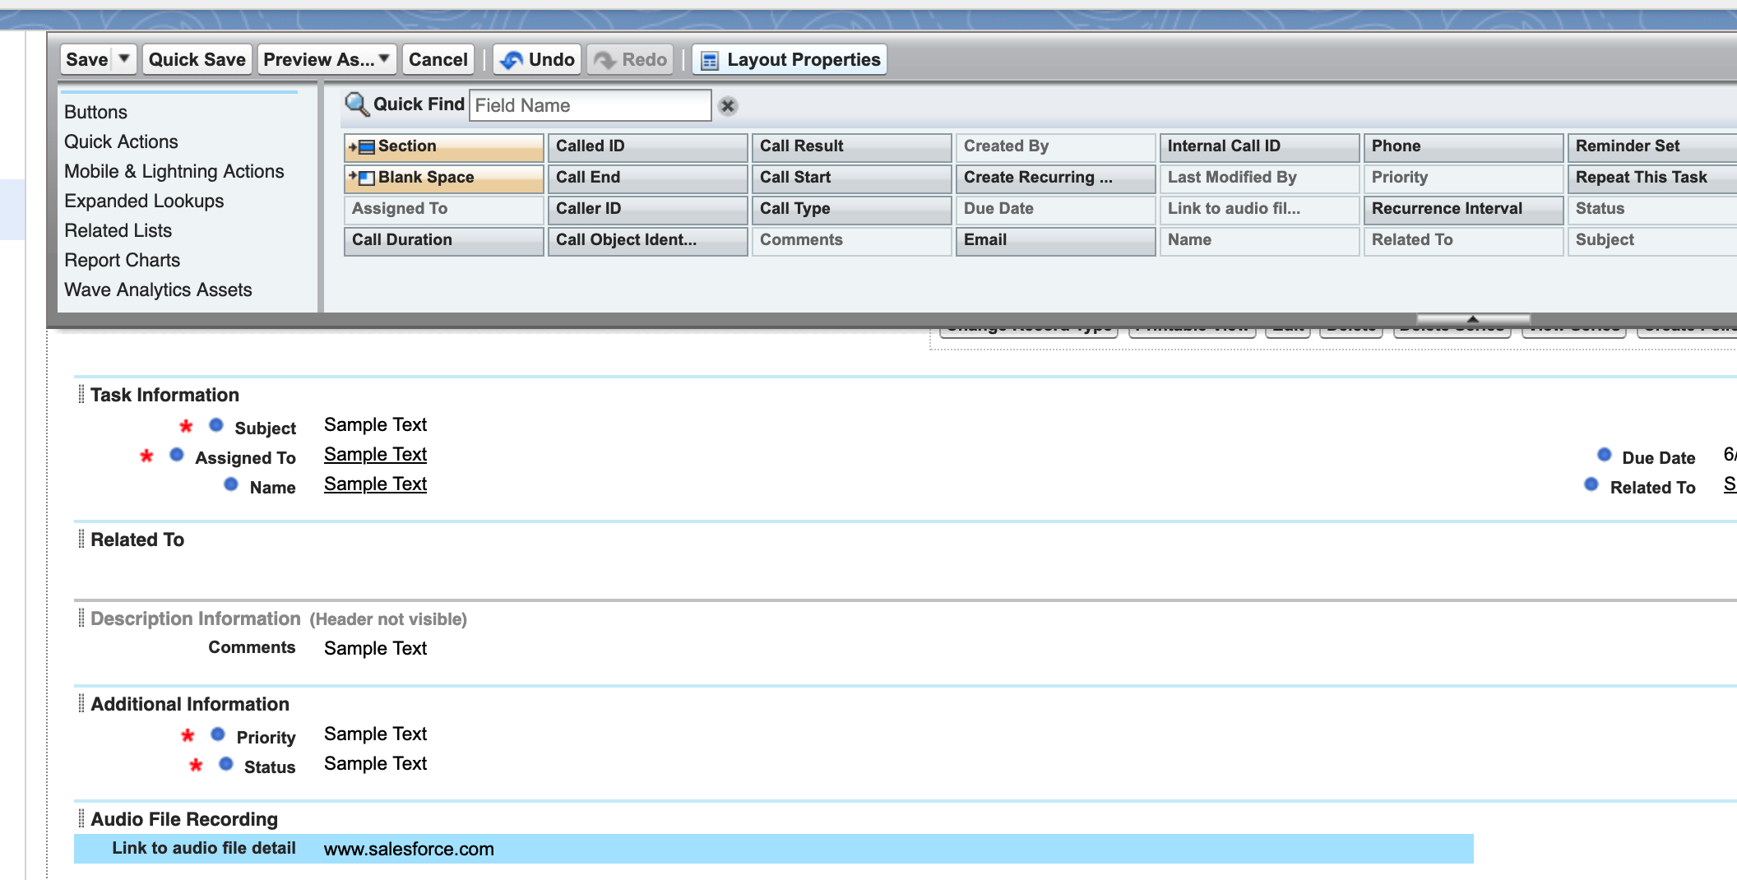Viewport: 1737px width, 880px height.
Task: Click blue dot beside layout Related To field
Action: (x=1591, y=484)
